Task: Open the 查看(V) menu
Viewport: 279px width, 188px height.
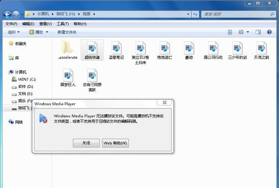Action: coord(46,24)
